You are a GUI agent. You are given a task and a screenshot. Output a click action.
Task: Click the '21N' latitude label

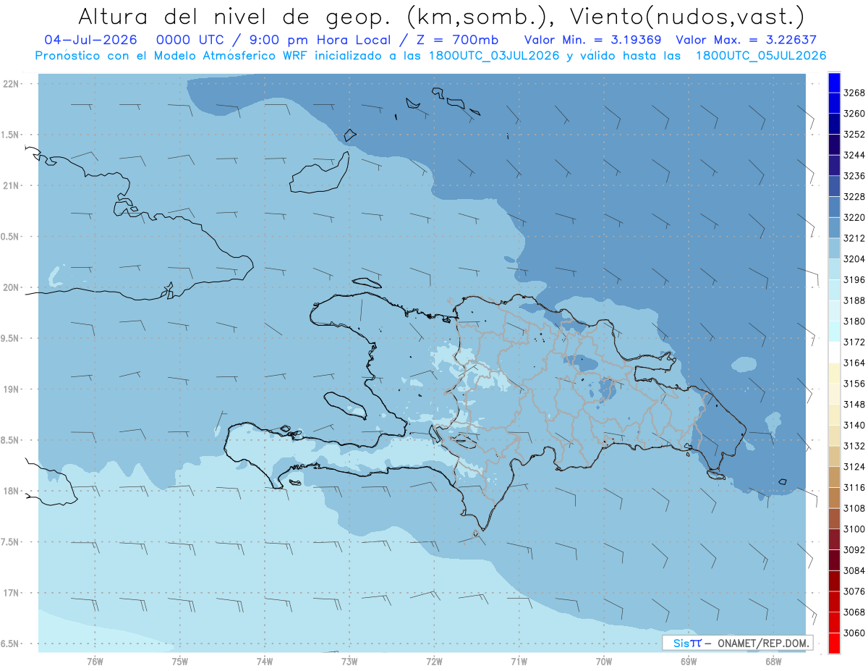12,186
